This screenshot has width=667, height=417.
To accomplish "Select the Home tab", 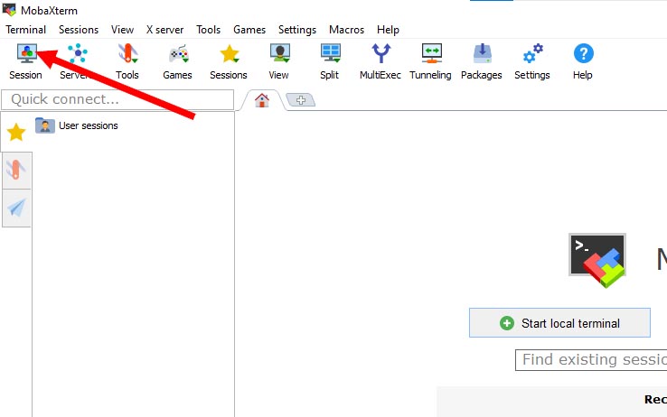I will click(262, 99).
